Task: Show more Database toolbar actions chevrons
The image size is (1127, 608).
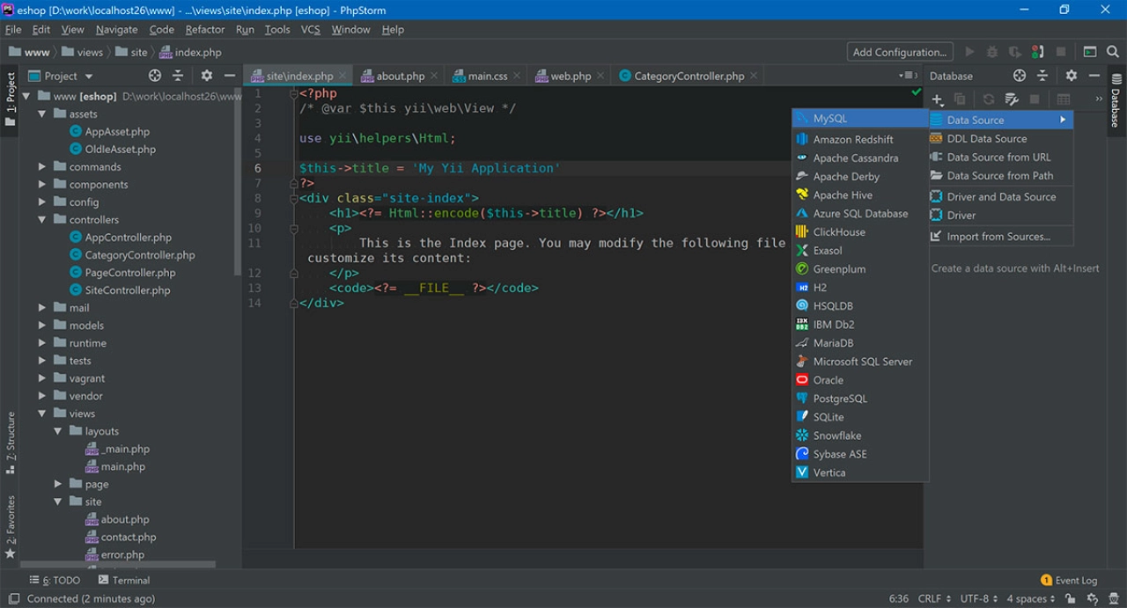Action: tap(1099, 99)
